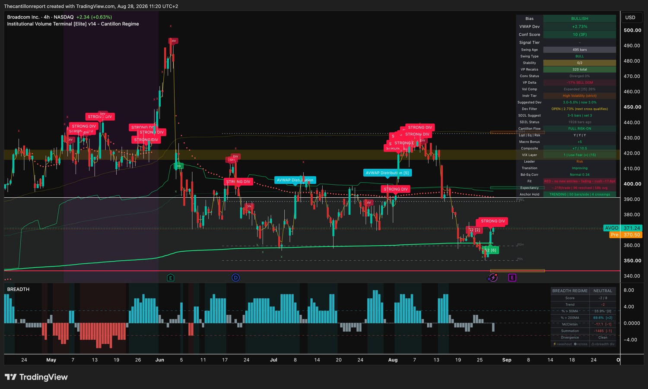Click the Conf Score '10 (3F)' value

(579, 35)
